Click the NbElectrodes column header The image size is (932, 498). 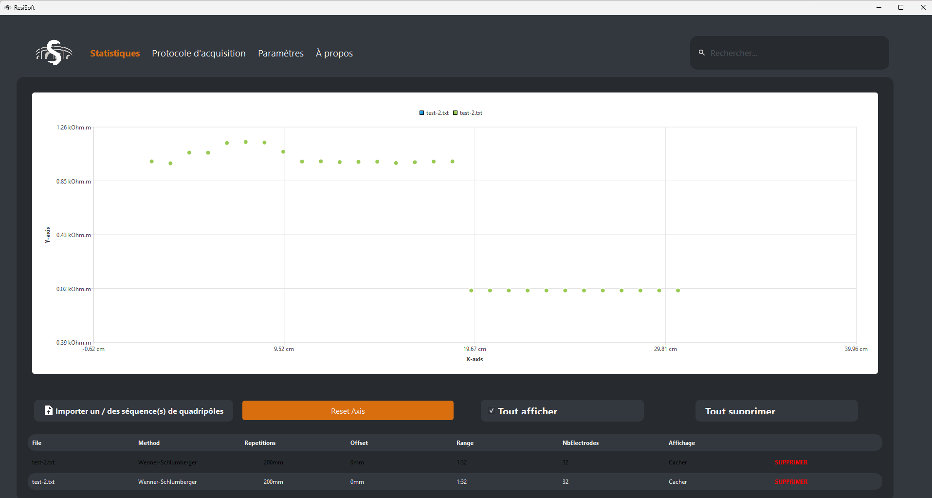581,443
